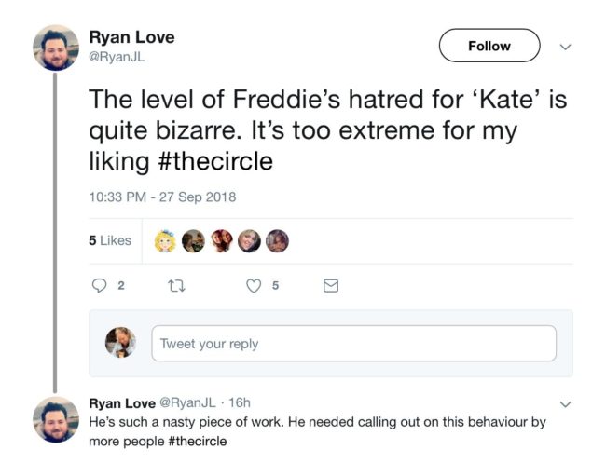Open fourth liker's avatar
The image size is (606, 463).
pyautogui.click(x=250, y=241)
